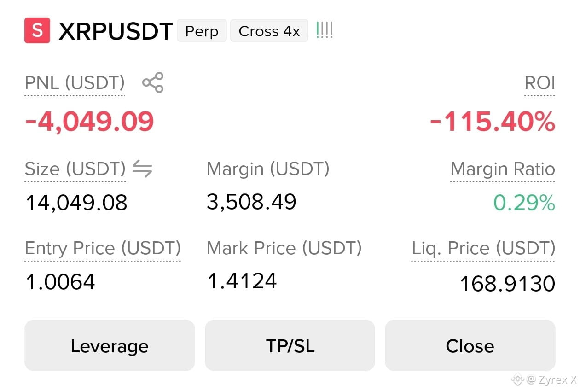
Task: Show Entry Price (USDT) label explanation
Action: click(103, 249)
